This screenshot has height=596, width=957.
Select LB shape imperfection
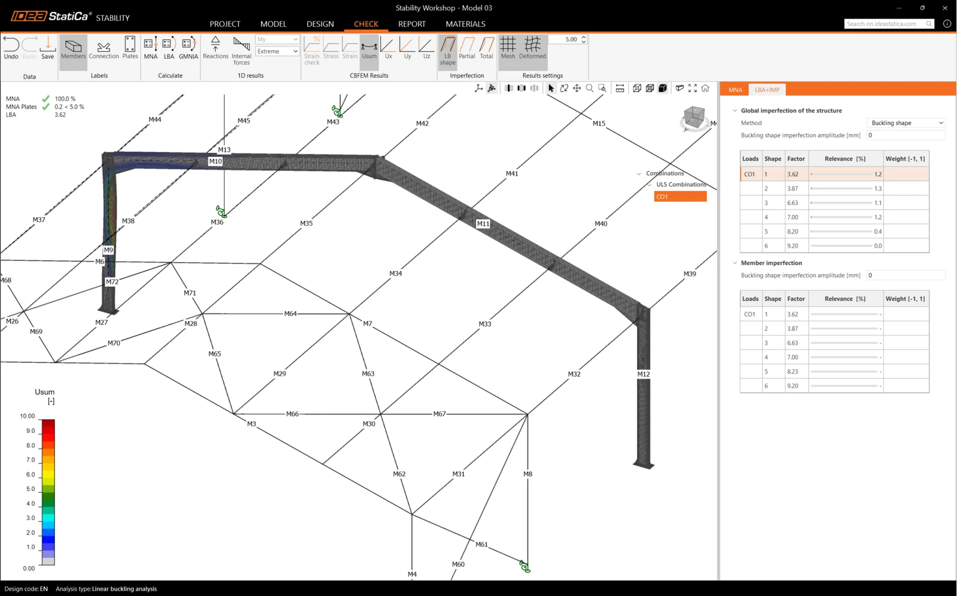pos(447,51)
